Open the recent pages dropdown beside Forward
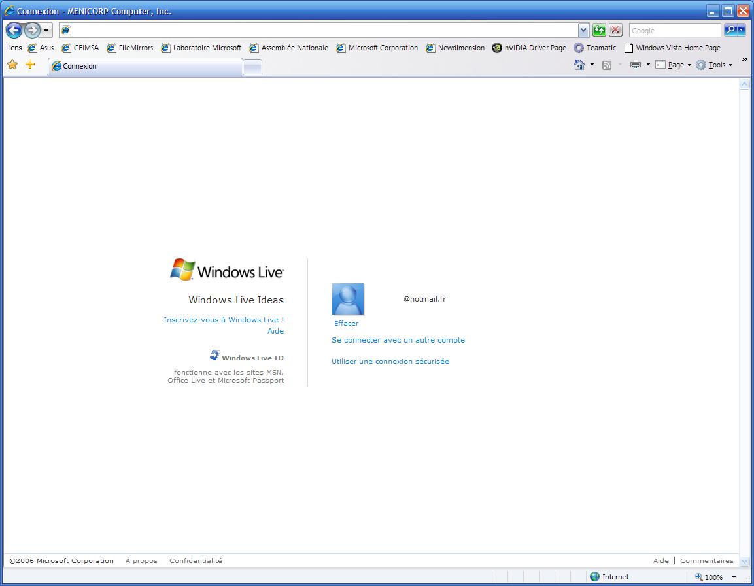This screenshot has width=754, height=586. pos(46,31)
